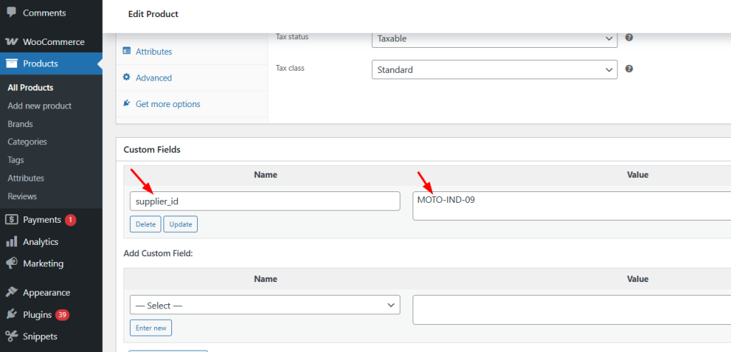
Task: Focus the MOTO-IND-09 value text area
Action: tap(572, 206)
